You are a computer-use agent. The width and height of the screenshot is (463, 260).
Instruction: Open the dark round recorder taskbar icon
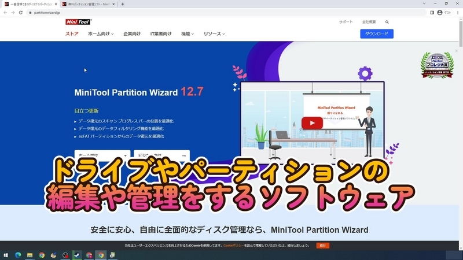65,255
